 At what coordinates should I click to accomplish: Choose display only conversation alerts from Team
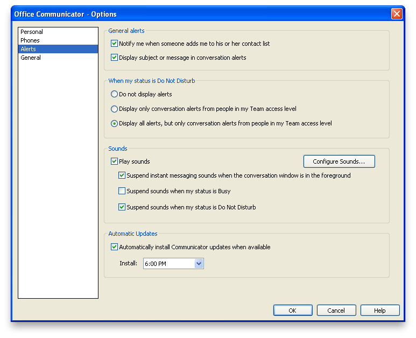[x=114, y=109]
